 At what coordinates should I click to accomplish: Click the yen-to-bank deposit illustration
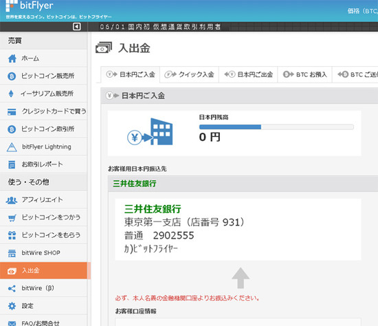150,132
